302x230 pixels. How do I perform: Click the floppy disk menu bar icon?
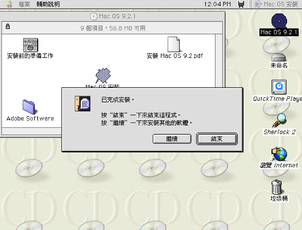pyautogui.click(x=241, y=4)
